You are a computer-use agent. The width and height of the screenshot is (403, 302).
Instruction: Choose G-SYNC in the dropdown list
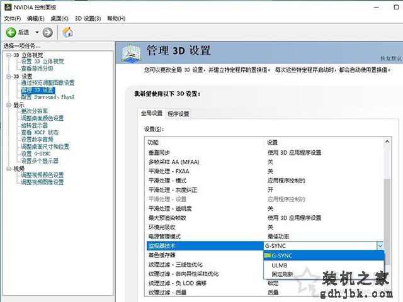point(324,255)
